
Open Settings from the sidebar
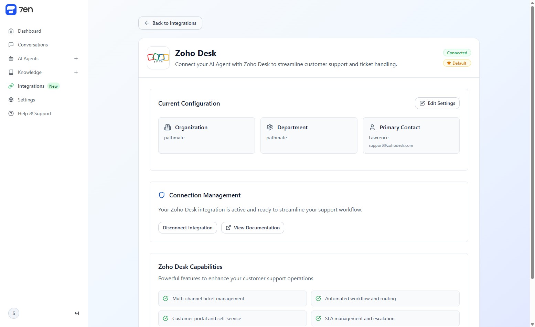(x=26, y=100)
